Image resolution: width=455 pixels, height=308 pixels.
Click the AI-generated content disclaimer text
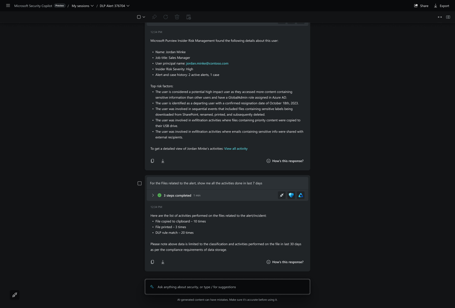(x=227, y=299)
